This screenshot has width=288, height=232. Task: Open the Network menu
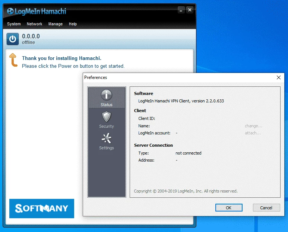pyautogui.click(x=34, y=24)
